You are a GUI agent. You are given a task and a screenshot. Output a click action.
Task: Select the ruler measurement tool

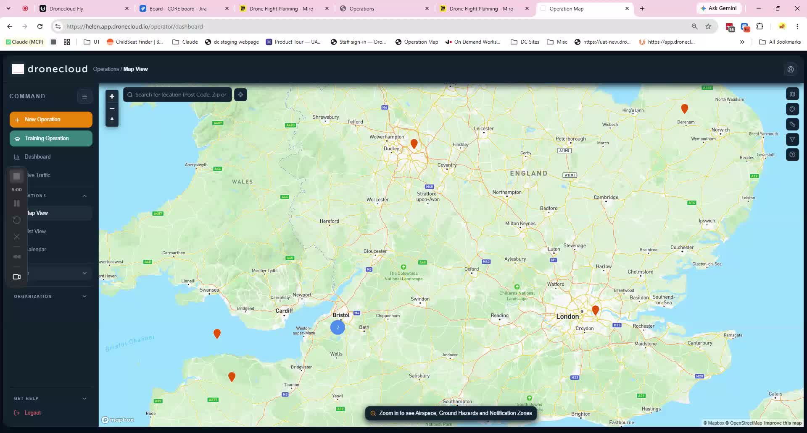coord(792,124)
